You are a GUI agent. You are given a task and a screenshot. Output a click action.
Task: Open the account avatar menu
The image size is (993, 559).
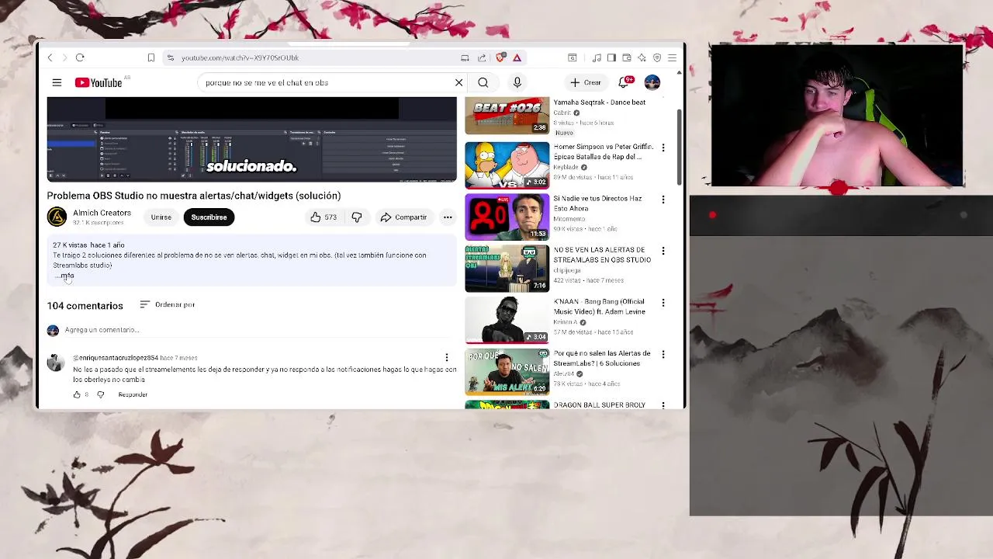[652, 82]
